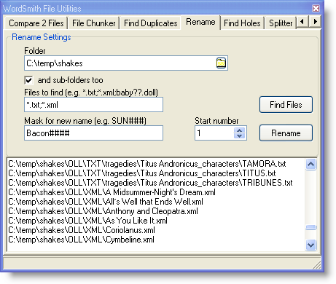Toggle the 'and sub-folders too' checkbox
Viewport: 336px width, 284px height.
[28, 80]
